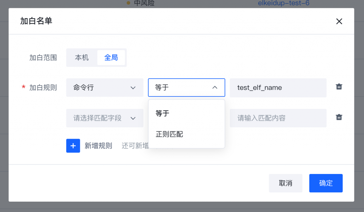Close the 加白名单 dialog with the X
364x212 pixels.
click(x=339, y=21)
